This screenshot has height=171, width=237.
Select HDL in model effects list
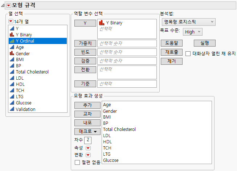point(107,142)
